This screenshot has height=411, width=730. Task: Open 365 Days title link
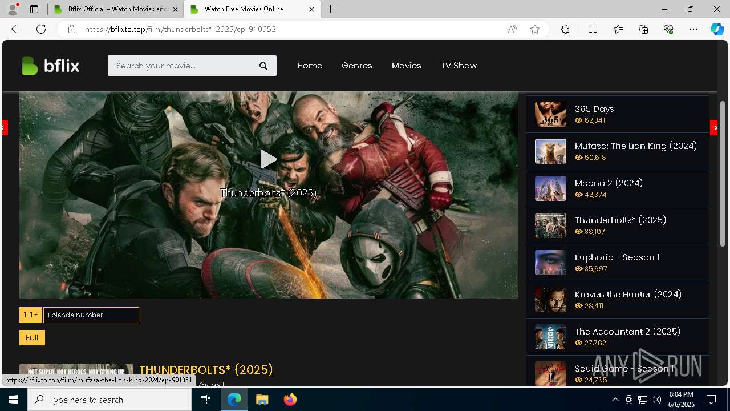coord(594,109)
